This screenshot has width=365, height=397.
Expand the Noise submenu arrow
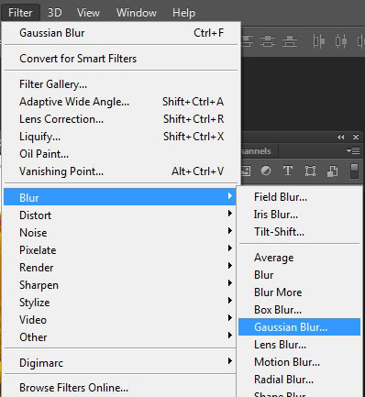230,231
